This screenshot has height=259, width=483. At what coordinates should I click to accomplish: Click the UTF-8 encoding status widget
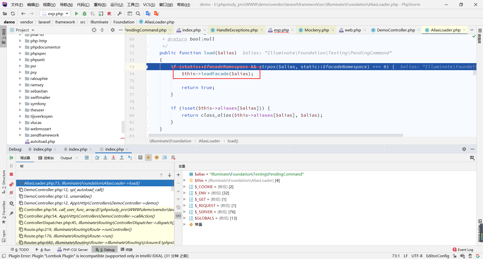point(417,256)
